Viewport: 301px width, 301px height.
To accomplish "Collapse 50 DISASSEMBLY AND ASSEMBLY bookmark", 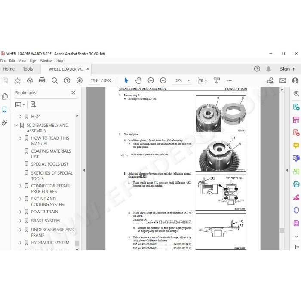I will 16,126.
